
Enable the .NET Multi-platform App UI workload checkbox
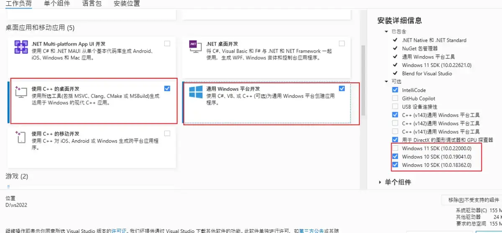(167, 44)
